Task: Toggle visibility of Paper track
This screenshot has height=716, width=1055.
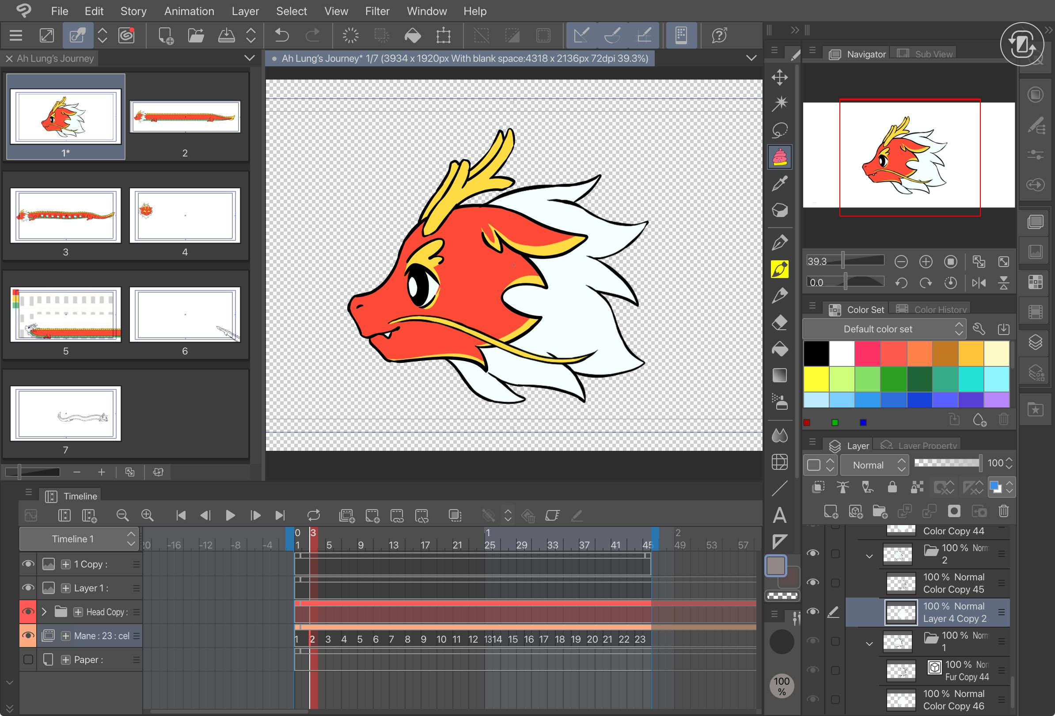Action: [x=28, y=659]
